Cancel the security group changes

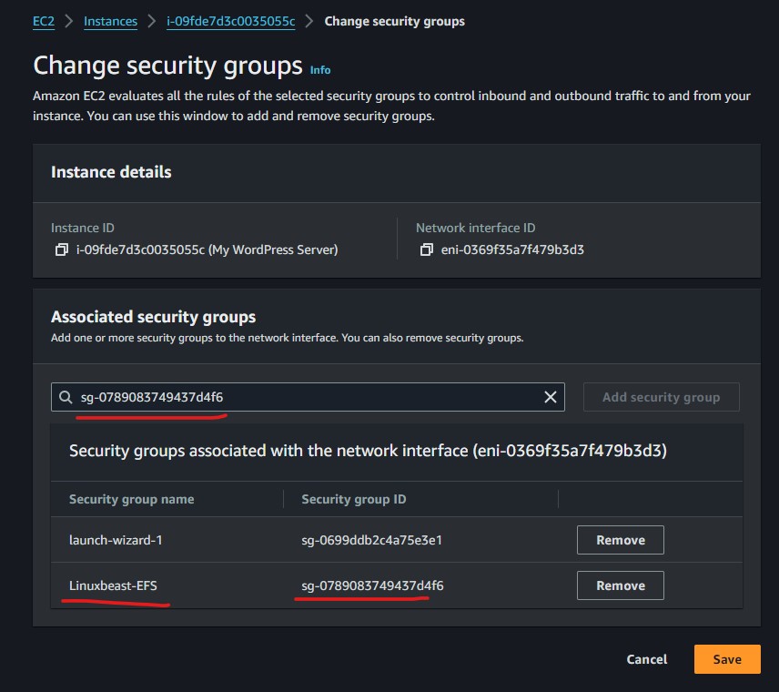pyautogui.click(x=646, y=659)
